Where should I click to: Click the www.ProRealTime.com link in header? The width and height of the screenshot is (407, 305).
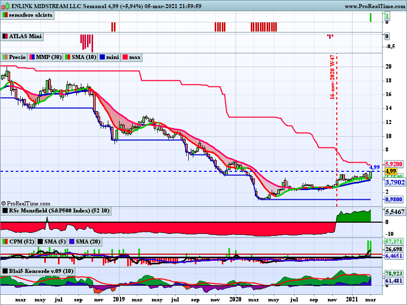tap(374, 6)
